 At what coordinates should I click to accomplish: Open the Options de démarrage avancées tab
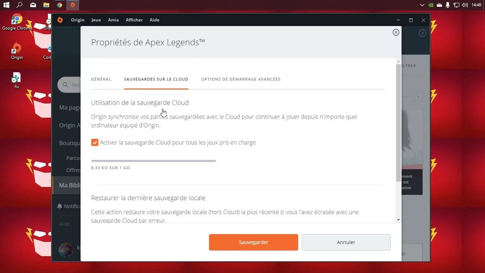[x=241, y=79]
